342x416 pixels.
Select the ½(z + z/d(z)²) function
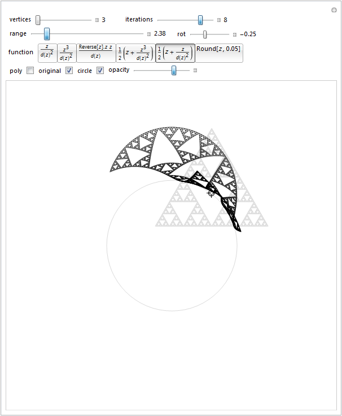pos(175,53)
